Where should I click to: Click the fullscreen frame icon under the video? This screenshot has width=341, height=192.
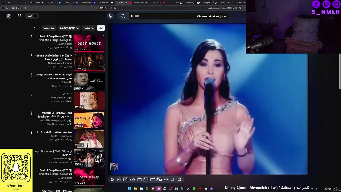[146, 179]
